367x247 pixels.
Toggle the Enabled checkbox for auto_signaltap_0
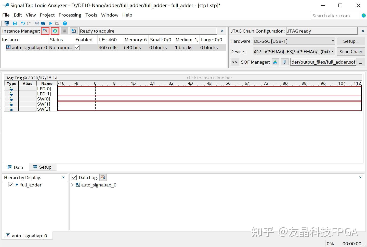[77, 47]
